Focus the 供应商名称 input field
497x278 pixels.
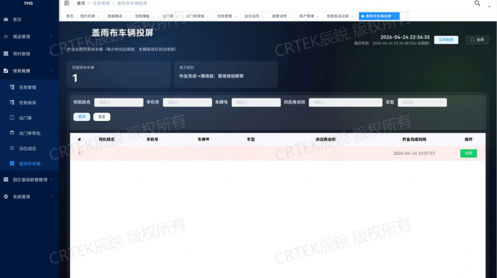pyautogui.click(x=345, y=103)
